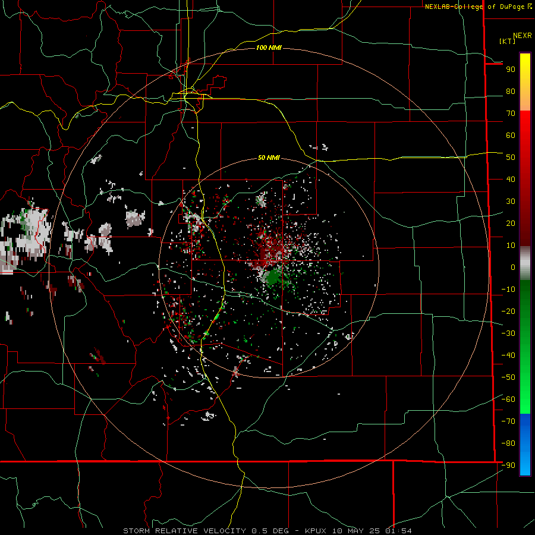Click the 80 label on velocity scale
Image resolution: width=535 pixels, height=535 pixels.
coord(511,92)
